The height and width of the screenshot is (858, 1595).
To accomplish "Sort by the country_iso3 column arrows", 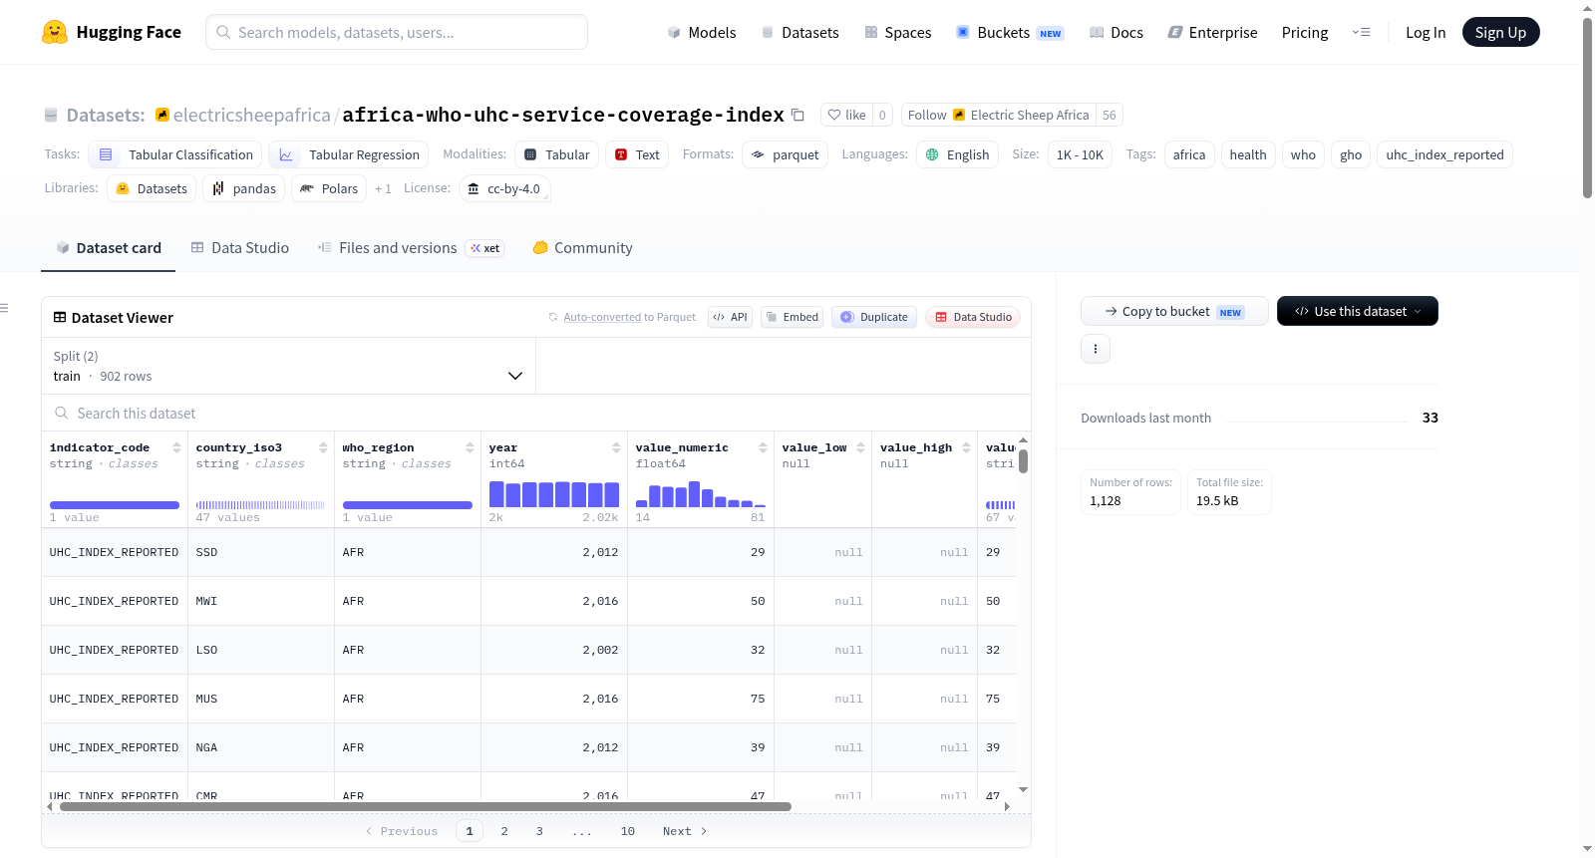I will coord(323,447).
